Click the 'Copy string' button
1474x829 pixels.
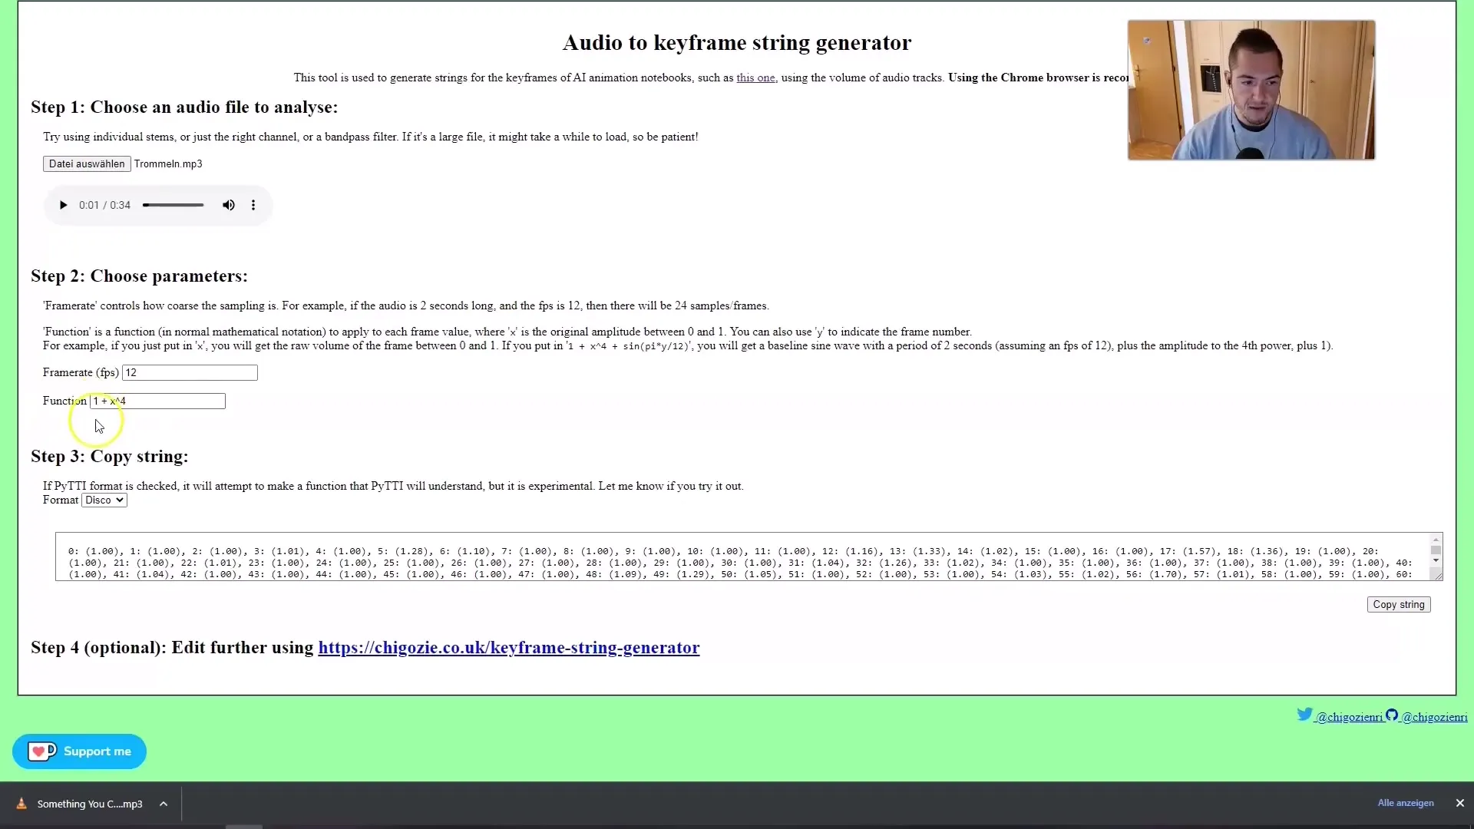(x=1399, y=604)
